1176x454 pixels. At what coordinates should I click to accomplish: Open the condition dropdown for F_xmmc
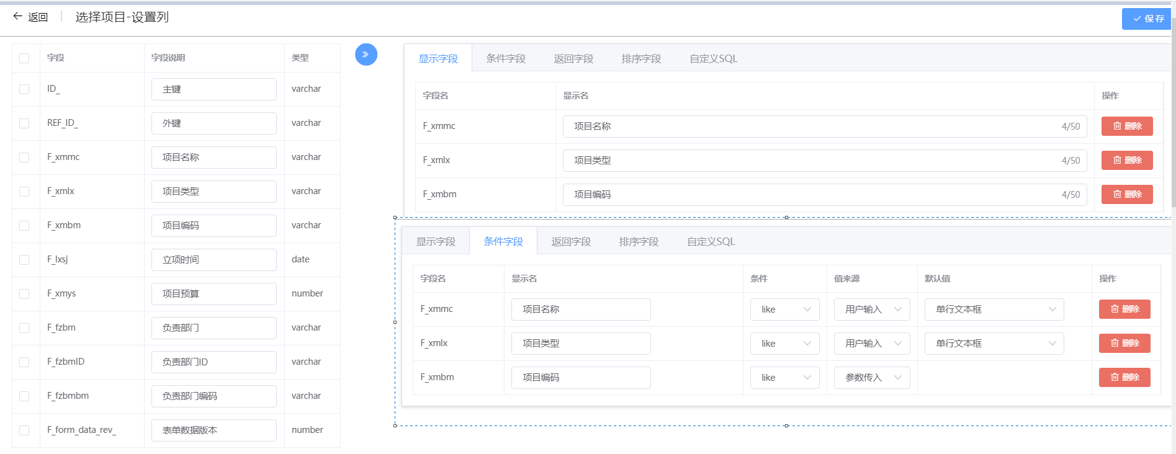784,309
